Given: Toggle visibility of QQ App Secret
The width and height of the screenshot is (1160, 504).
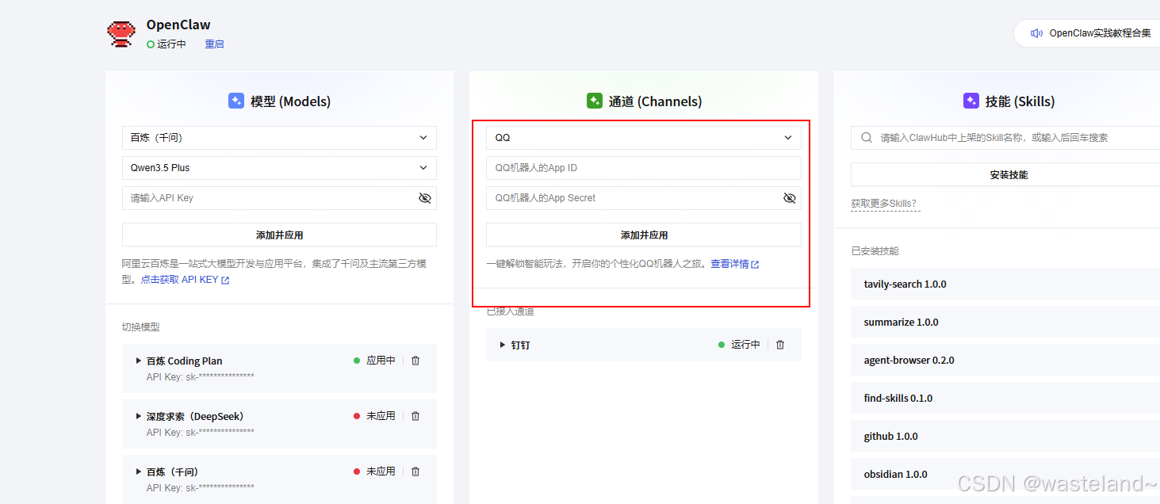Looking at the screenshot, I should point(789,197).
